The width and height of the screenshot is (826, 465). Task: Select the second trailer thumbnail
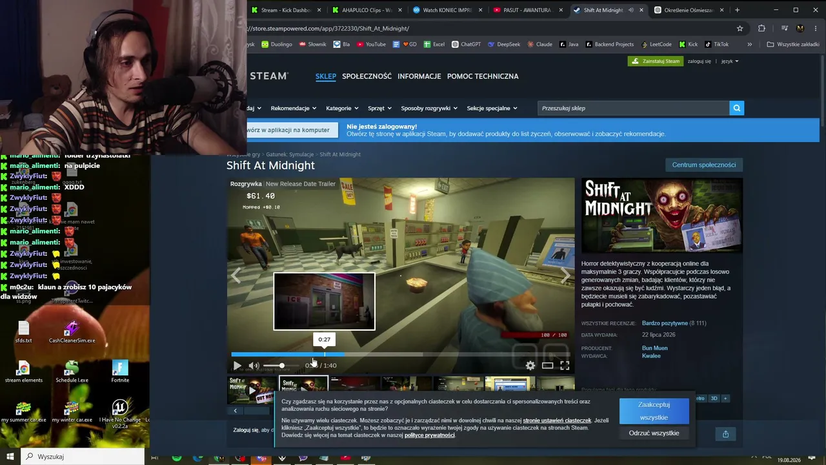[x=303, y=389]
